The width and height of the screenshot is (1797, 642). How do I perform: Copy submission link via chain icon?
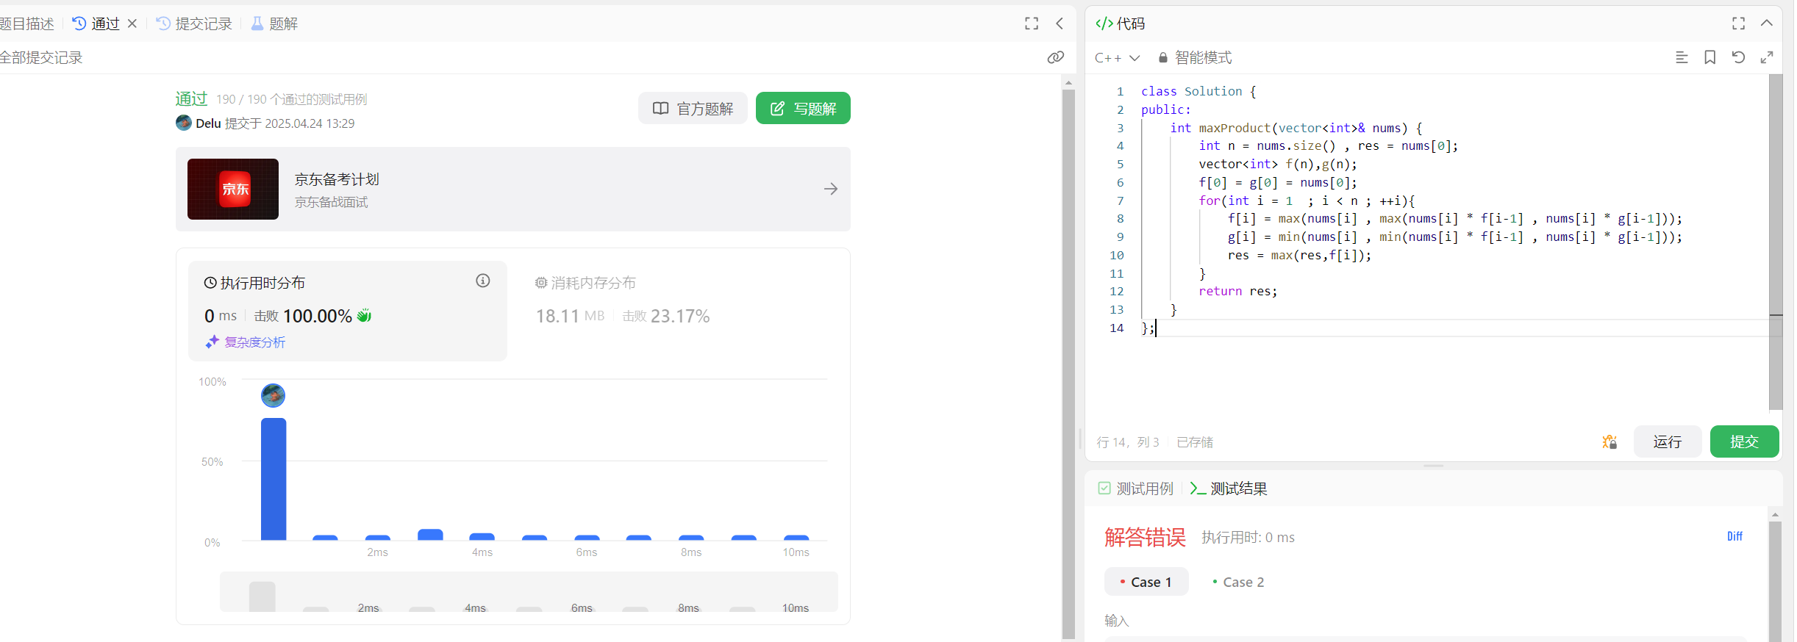click(1055, 57)
